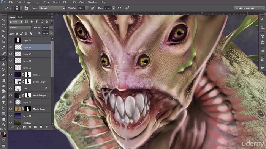Switch to the Paths tab
The image size is (266, 149).
tap(21, 17)
